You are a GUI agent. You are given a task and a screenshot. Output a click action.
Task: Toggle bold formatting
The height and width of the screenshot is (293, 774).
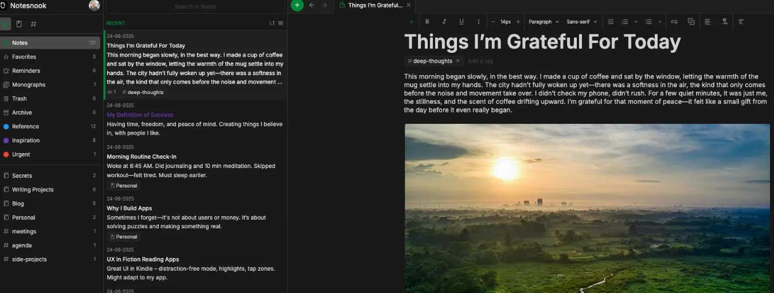click(427, 22)
